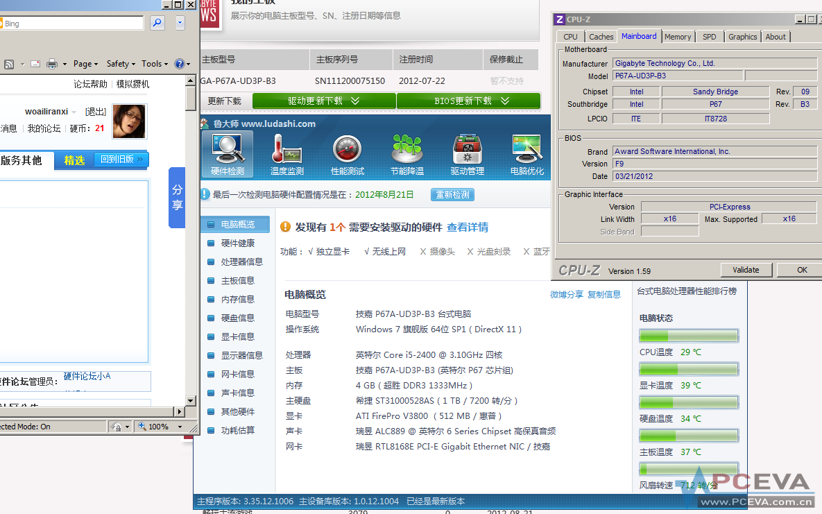Click the orange warning icon beside 发现有1个

coord(285,227)
